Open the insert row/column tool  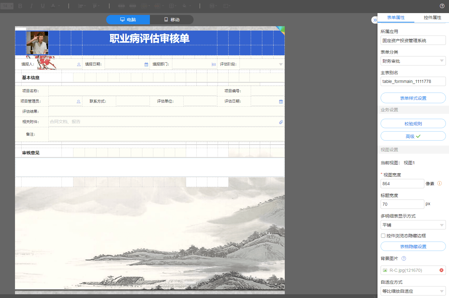click(x=145, y=6)
